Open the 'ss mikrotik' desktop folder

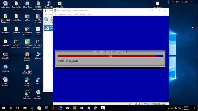pos(157,5)
